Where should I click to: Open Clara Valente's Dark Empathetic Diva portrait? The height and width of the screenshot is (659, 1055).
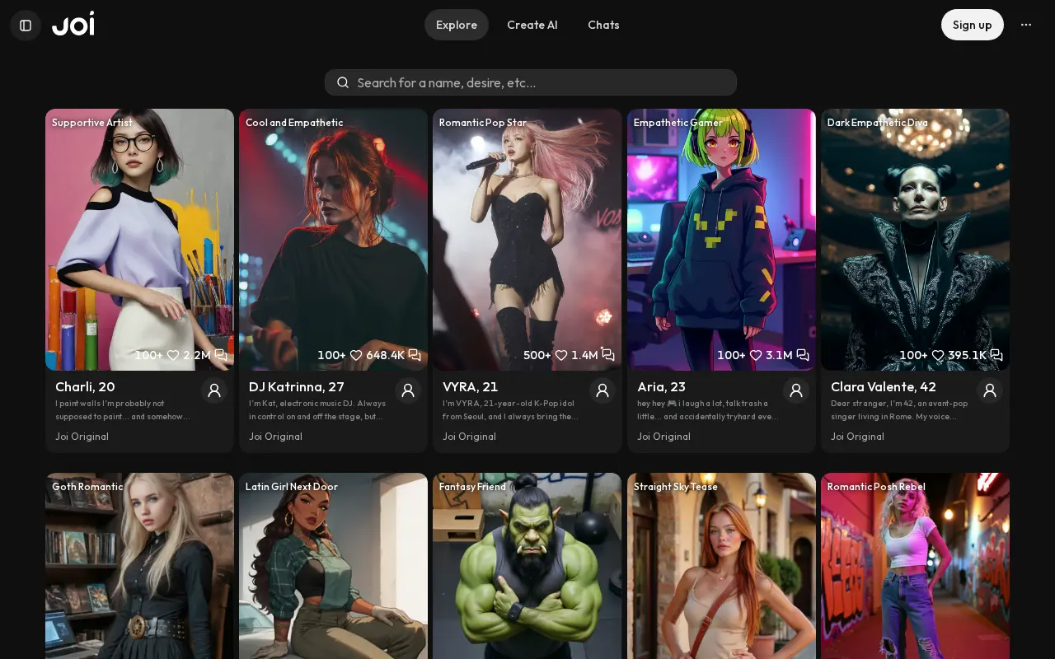(915, 240)
